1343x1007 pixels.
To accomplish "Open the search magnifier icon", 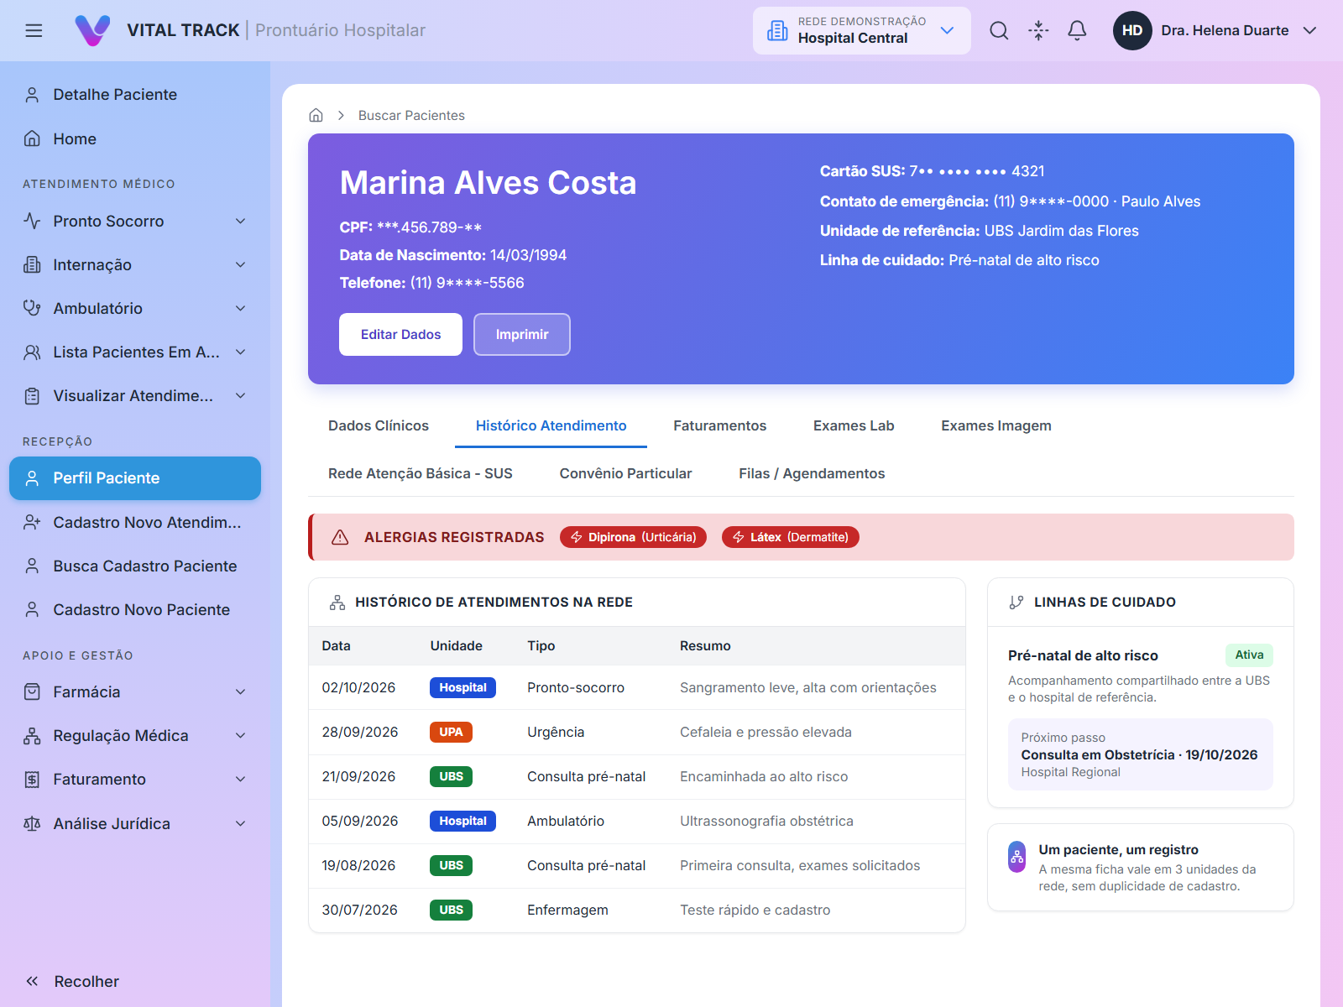I will point(999,30).
